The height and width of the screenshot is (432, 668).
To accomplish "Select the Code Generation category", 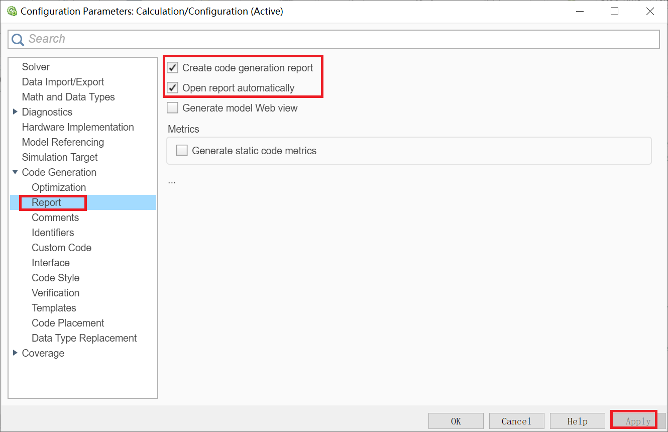I will (59, 172).
